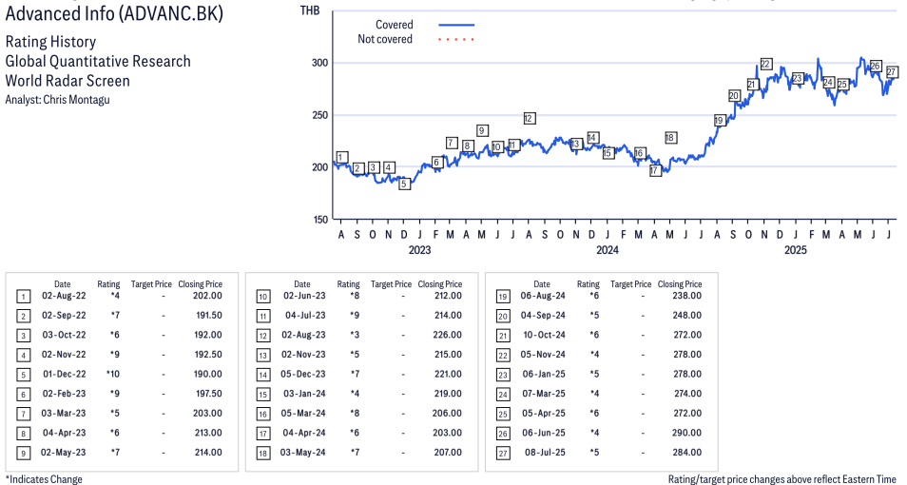Click the red dotted Not covered legend line
Screen dimensions: 907x485
456,39
